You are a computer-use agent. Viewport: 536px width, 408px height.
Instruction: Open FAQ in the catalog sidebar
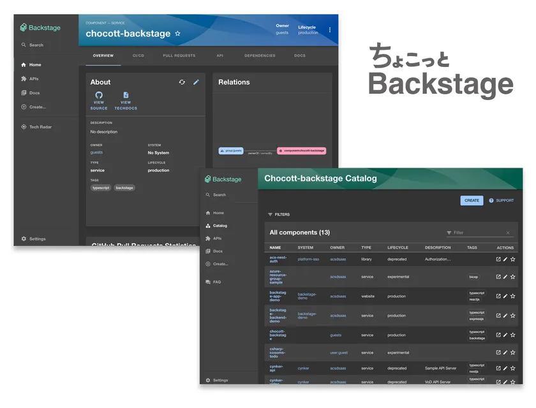[217, 282]
